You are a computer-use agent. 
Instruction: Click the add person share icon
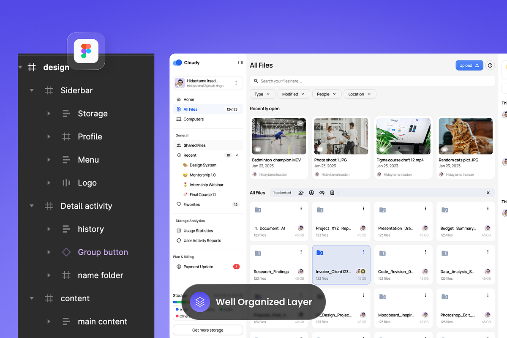[x=301, y=193]
